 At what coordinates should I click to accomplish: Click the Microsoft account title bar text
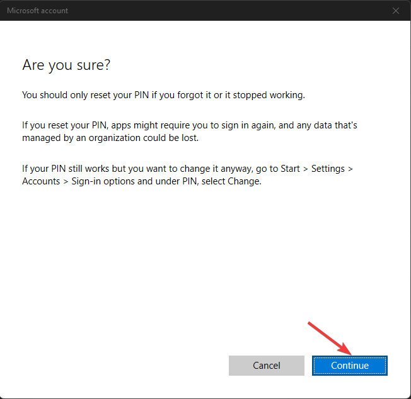37,11
